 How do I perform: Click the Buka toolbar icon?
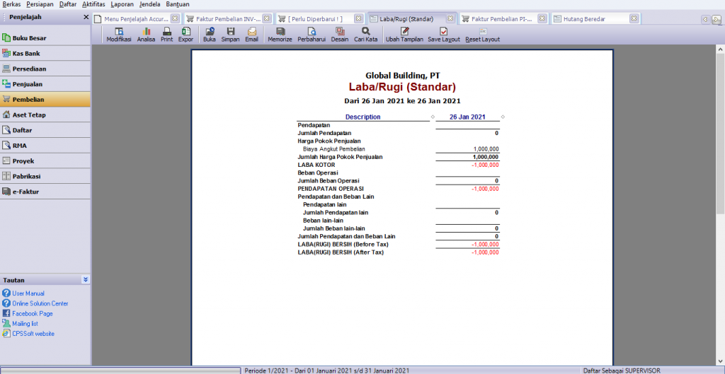pyautogui.click(x=210, y=35)
